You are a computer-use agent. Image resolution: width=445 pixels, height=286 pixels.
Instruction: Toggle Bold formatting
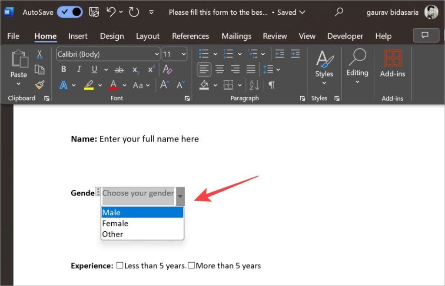[x=63, y=69]
